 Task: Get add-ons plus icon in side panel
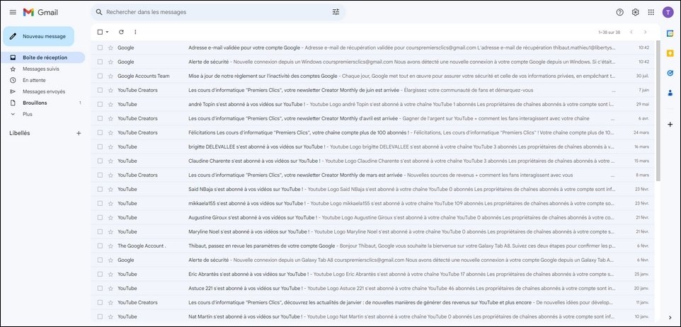(x=670, y=125)
